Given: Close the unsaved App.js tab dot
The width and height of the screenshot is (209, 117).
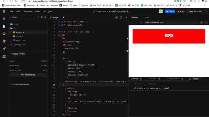Looking at the screenshot, I should [x=63, y=17].
